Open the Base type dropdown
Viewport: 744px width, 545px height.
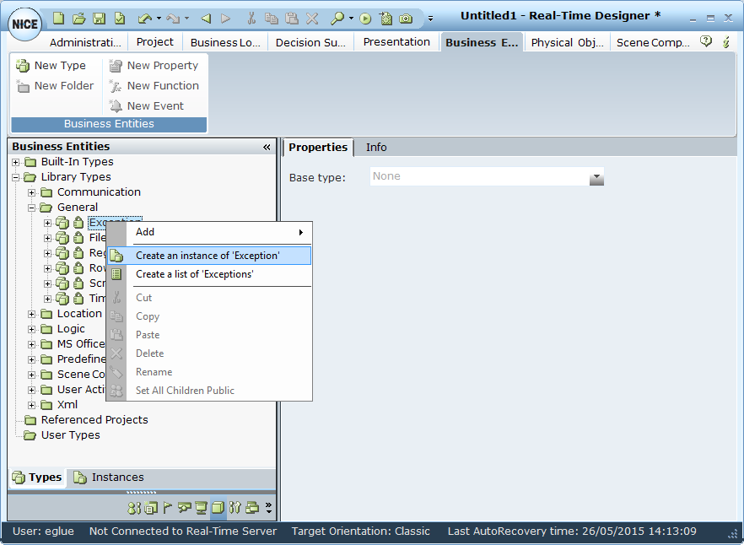[596, 177]
